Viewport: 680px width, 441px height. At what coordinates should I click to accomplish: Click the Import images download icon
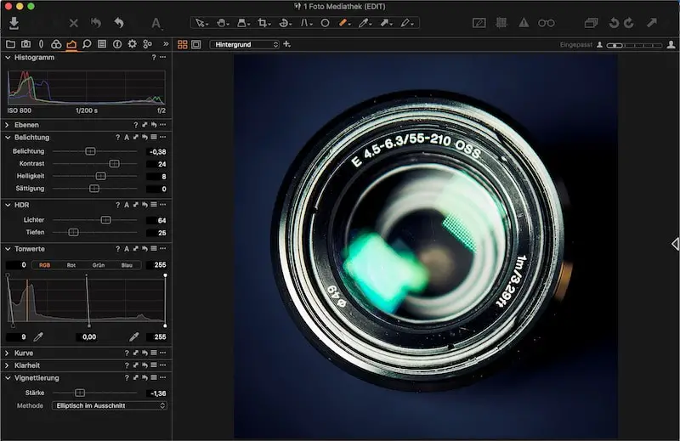click(14, 23)
